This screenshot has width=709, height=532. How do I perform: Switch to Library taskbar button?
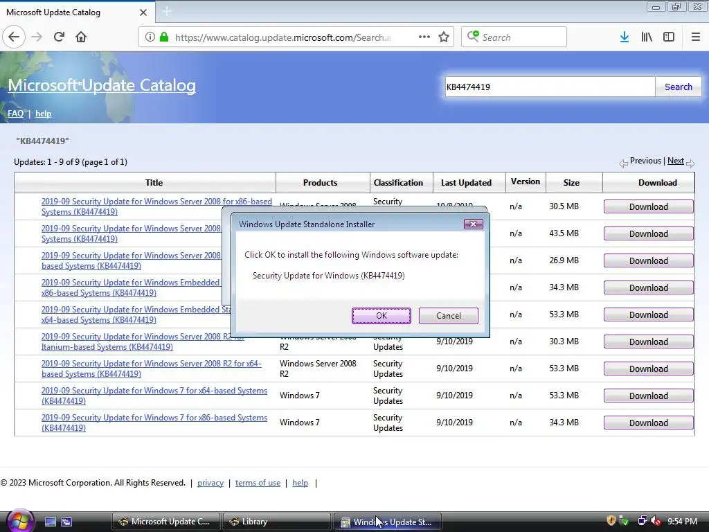click(276, 522)
